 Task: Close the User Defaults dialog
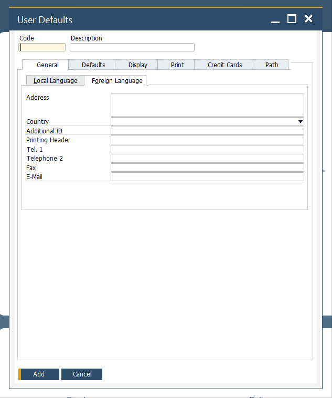click(x=308, y=19)
